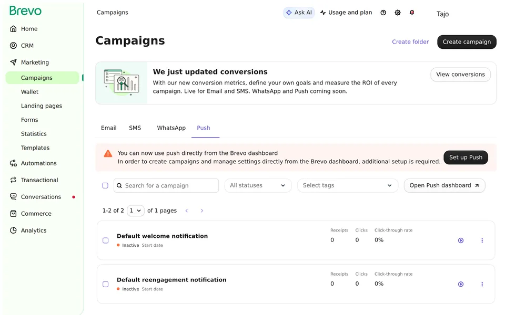Check the Default welcome notification checkbox

click(x=106, y=240)
